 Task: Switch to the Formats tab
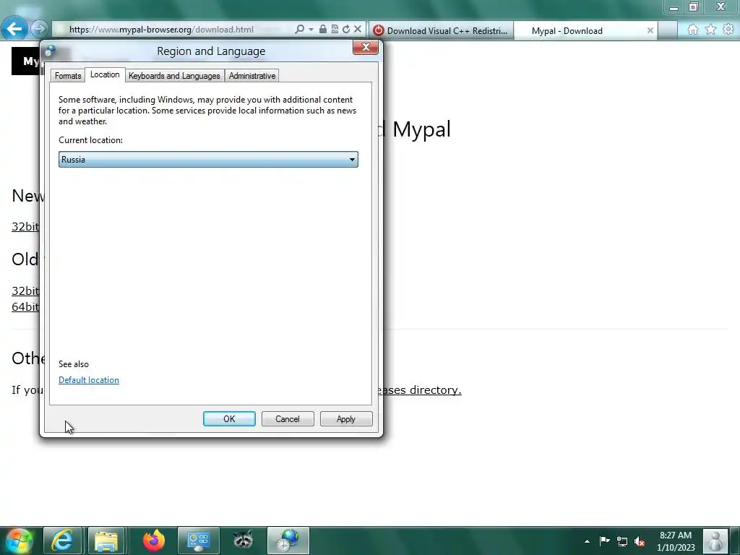click(x=68, y=75)
